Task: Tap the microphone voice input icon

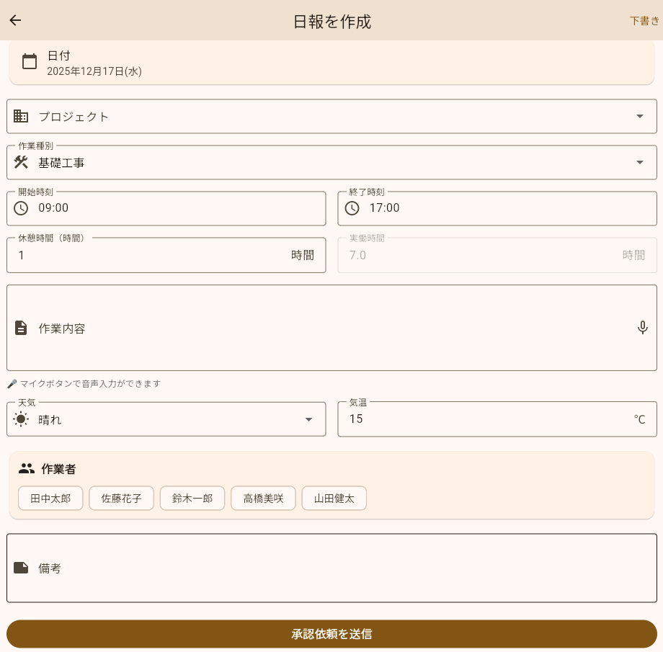Action: point(643,328)
